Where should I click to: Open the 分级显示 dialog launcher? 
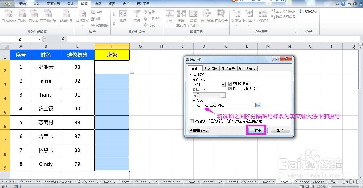point(295,32)
